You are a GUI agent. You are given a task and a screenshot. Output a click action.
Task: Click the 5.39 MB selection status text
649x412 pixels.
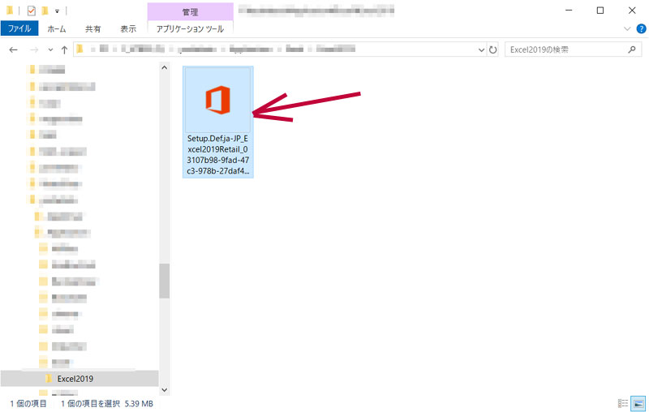[x=139, y=403]
